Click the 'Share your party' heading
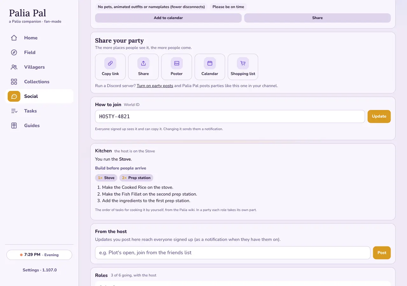This screenshot has height=286, width=407. (119, 40)
